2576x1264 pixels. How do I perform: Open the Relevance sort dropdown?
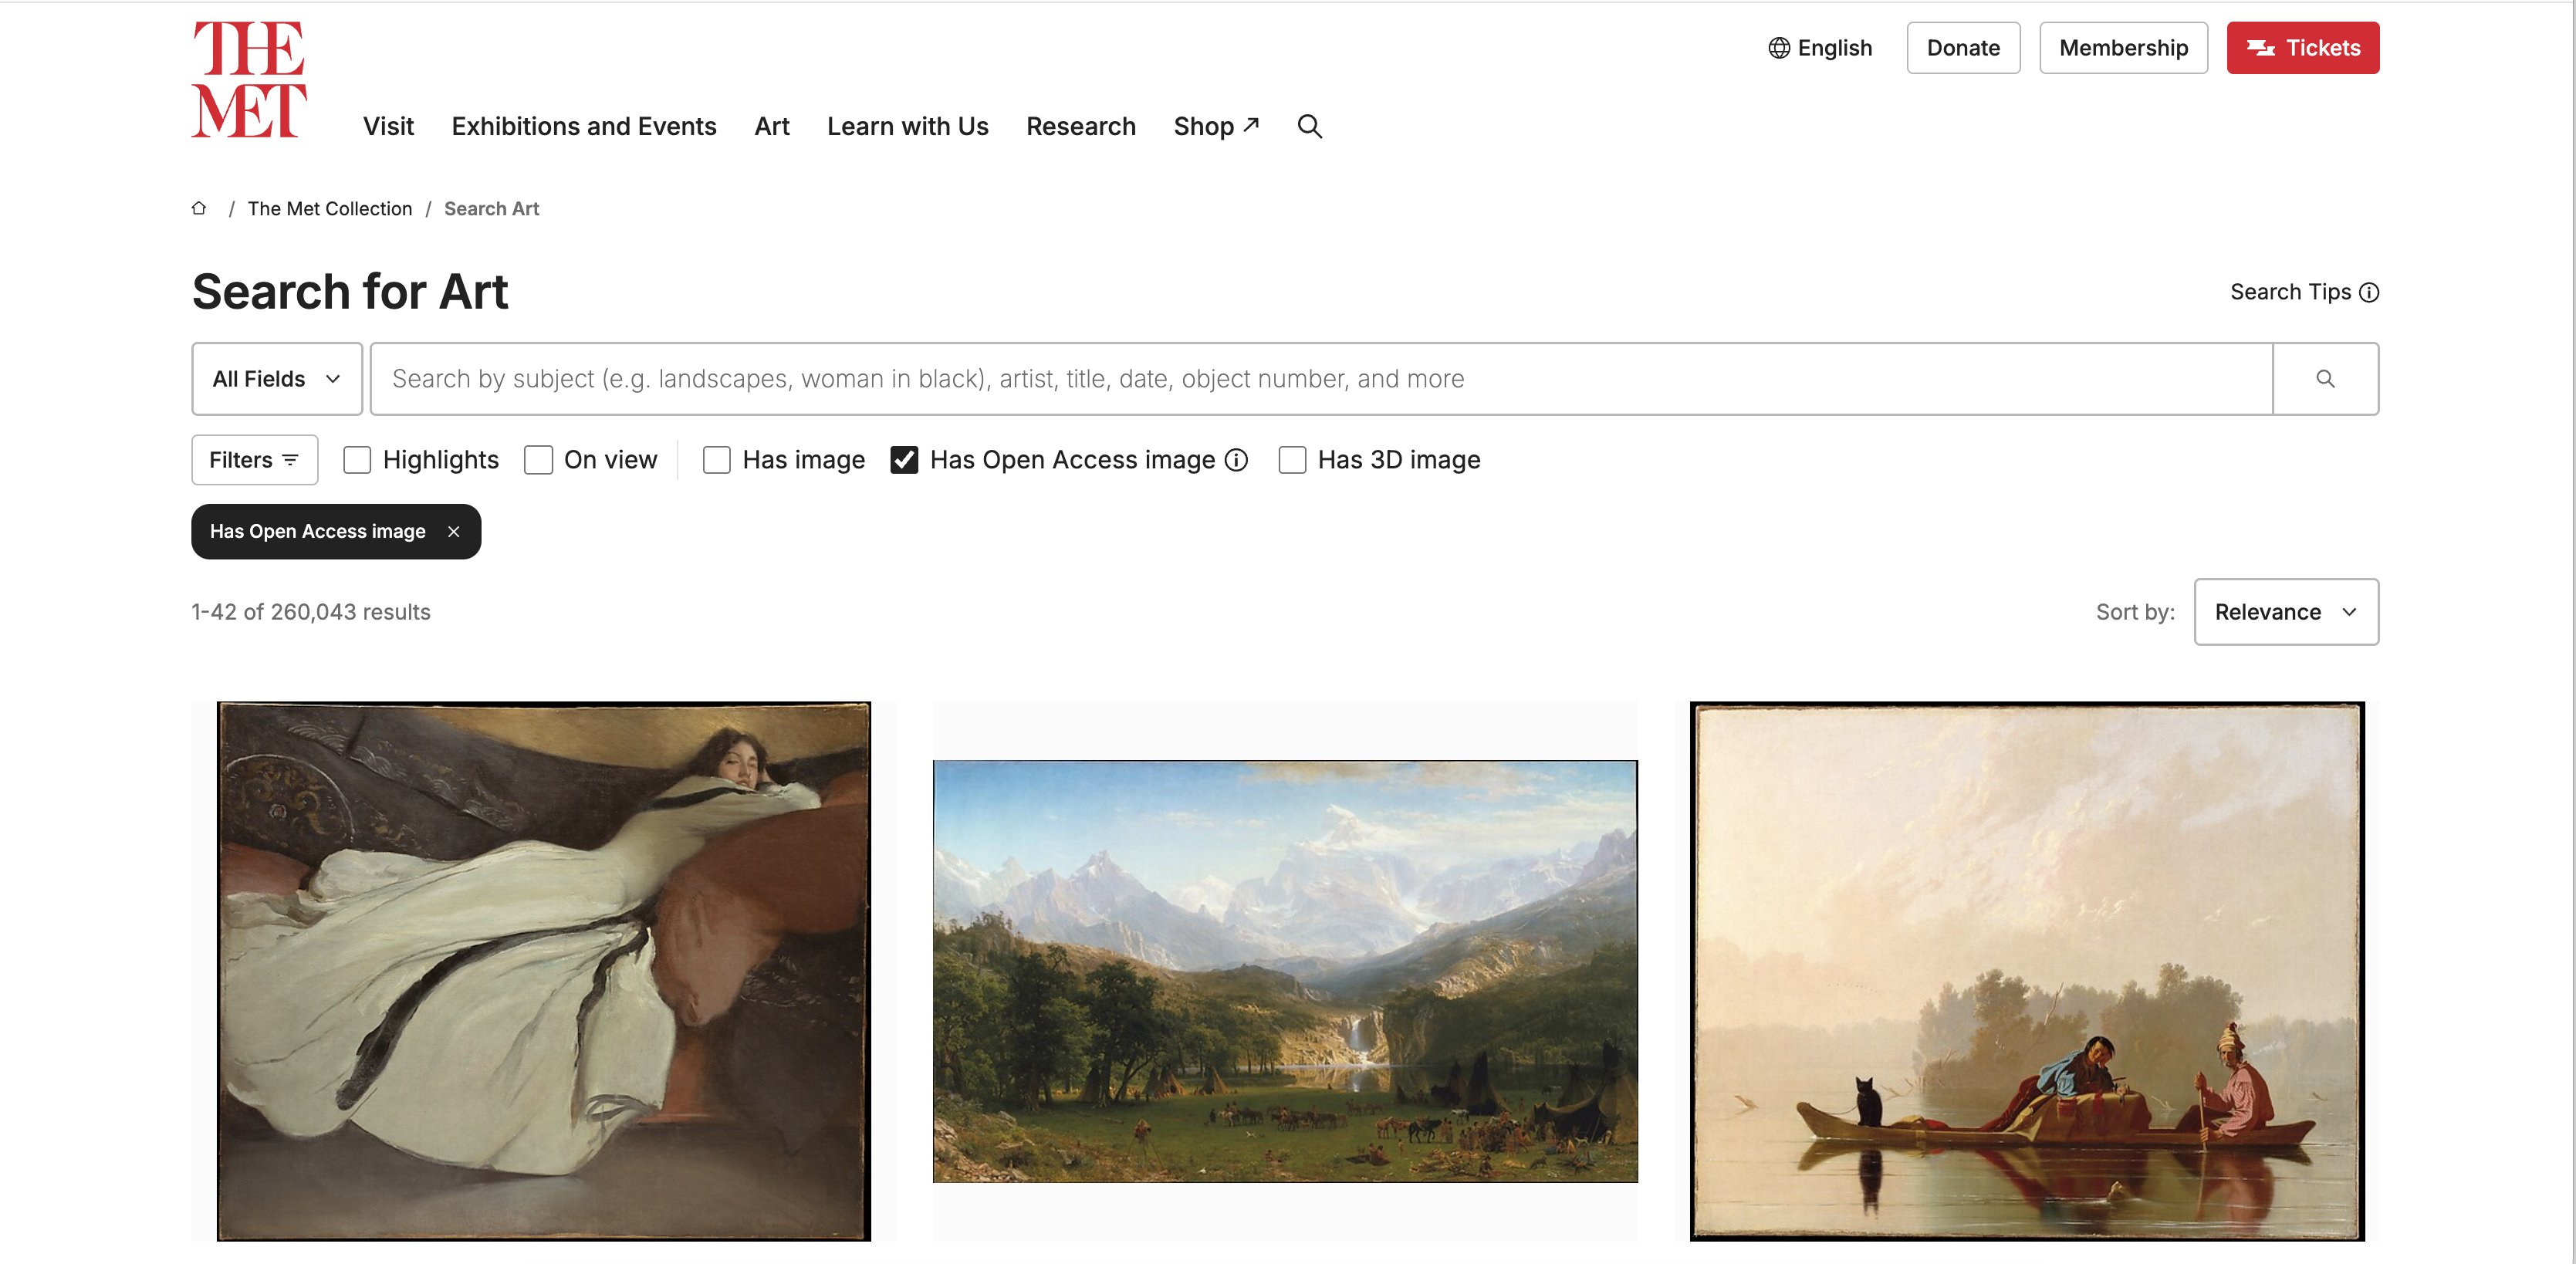pyautogui.click(x=2286, y=612)
